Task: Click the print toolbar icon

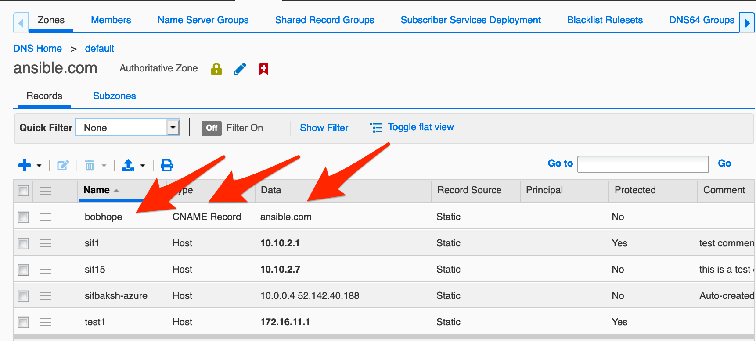Action: [167, 165]
